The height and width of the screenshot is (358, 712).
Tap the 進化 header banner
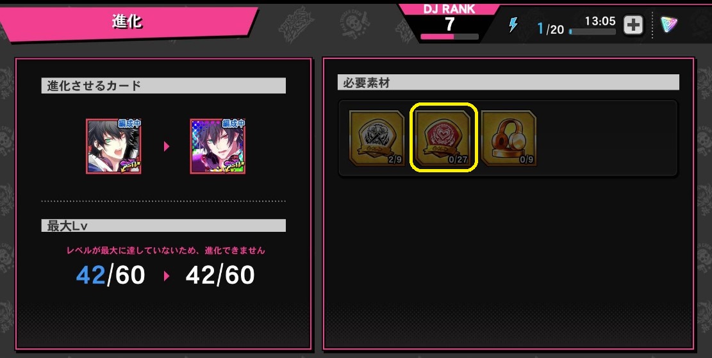pyautogui.click(x=127, y=22)
